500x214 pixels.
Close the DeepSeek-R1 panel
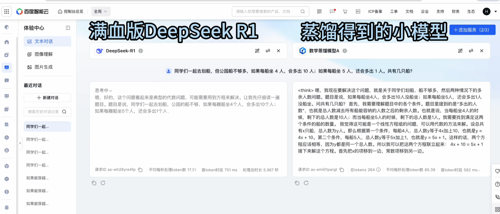279,51
